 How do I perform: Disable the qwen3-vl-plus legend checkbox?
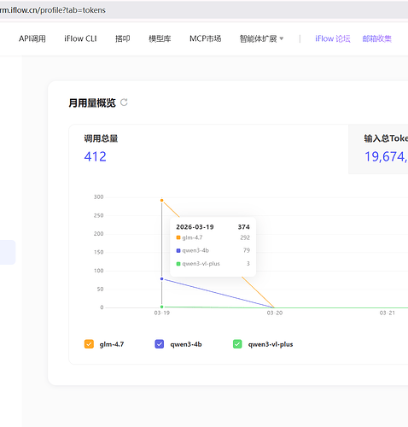click(x=237, y=344)
